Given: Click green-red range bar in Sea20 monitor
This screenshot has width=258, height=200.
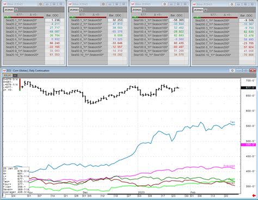Looking at the screenshot, I should [x=24, y=17].
